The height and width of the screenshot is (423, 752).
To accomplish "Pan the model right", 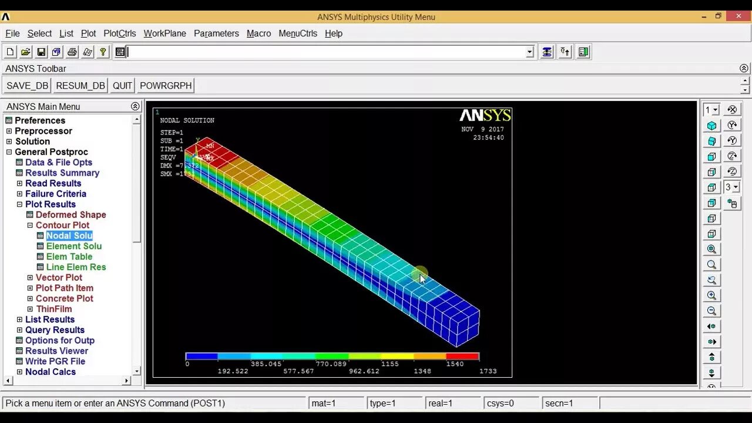I will tap(712, 341).
